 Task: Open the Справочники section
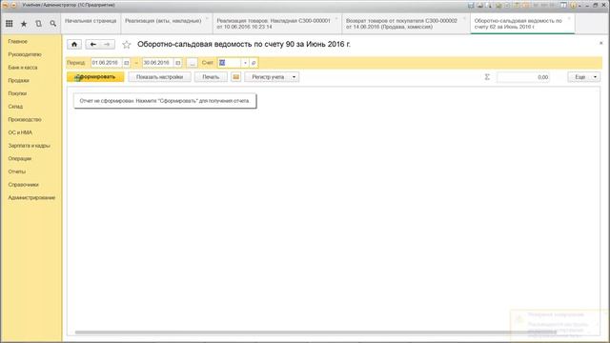click(23, 185)
